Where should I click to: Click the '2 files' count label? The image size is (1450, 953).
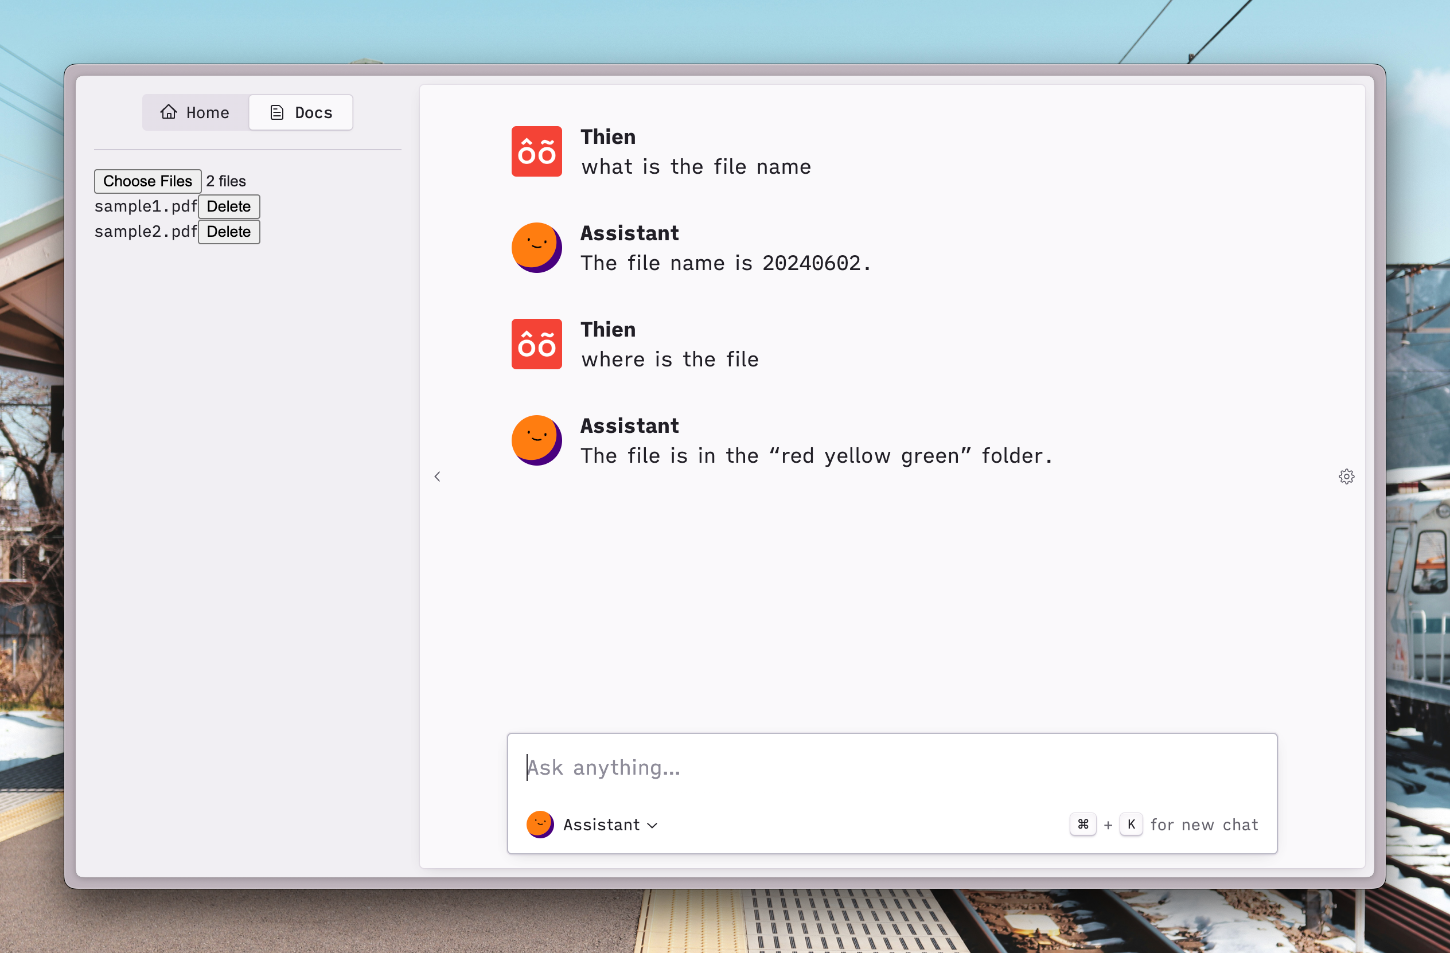coord(226,181)
